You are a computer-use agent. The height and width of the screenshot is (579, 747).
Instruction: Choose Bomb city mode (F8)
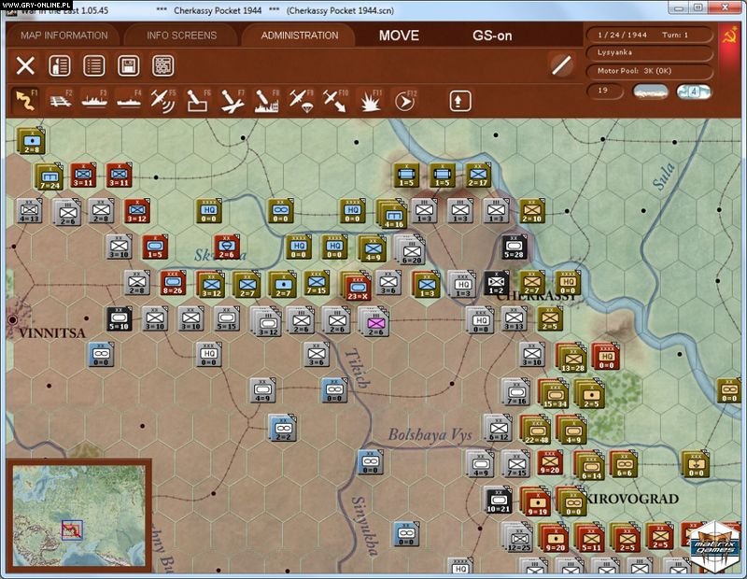[267, 100]
